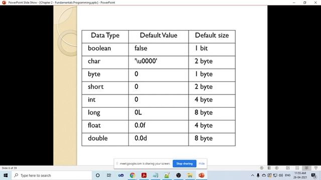Open the volume speaker tray icon
Image resolution: width=321 pixels, height=180 pixels.
pos(281,175)
